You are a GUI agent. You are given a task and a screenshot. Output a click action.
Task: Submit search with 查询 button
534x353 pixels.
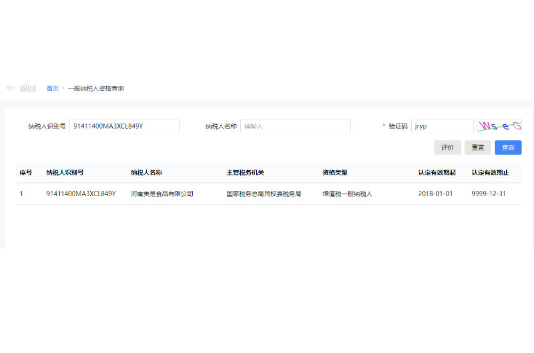pos(508,148)
